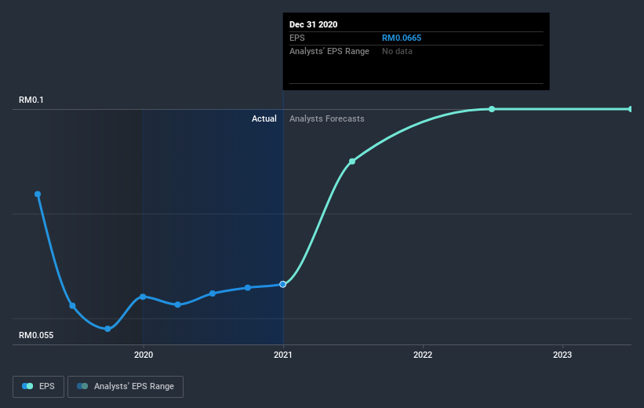The width and height of the screenshot is (644, 408).
Task: Click the 2023 x-axis label
Action: (562, 355)
